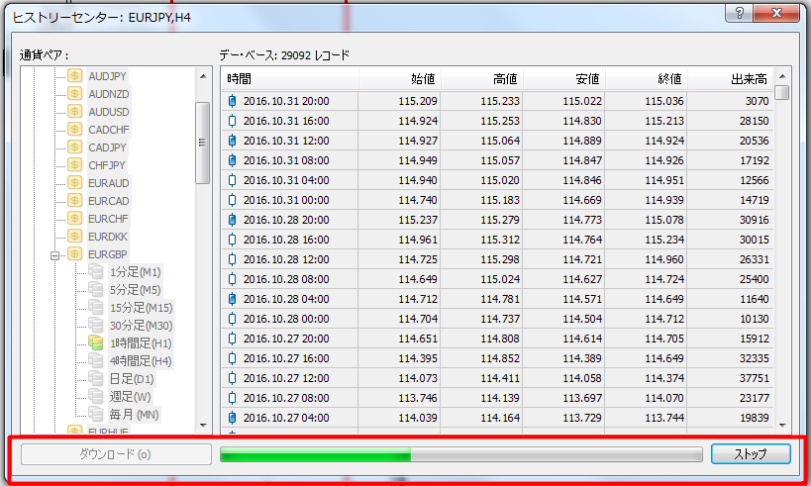Image resolution: width=811 pixels, height=486 pixels.
Task: Click the green 1時間足(H1) database icon
Action: (96, 342)
